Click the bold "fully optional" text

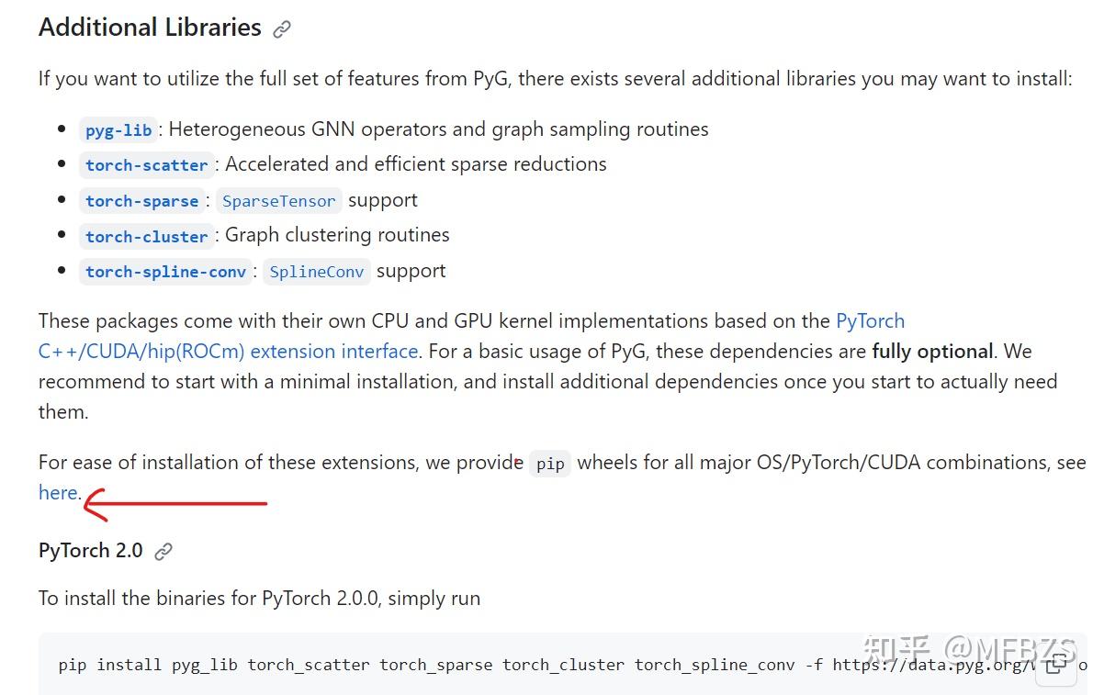tap(932, 352)
